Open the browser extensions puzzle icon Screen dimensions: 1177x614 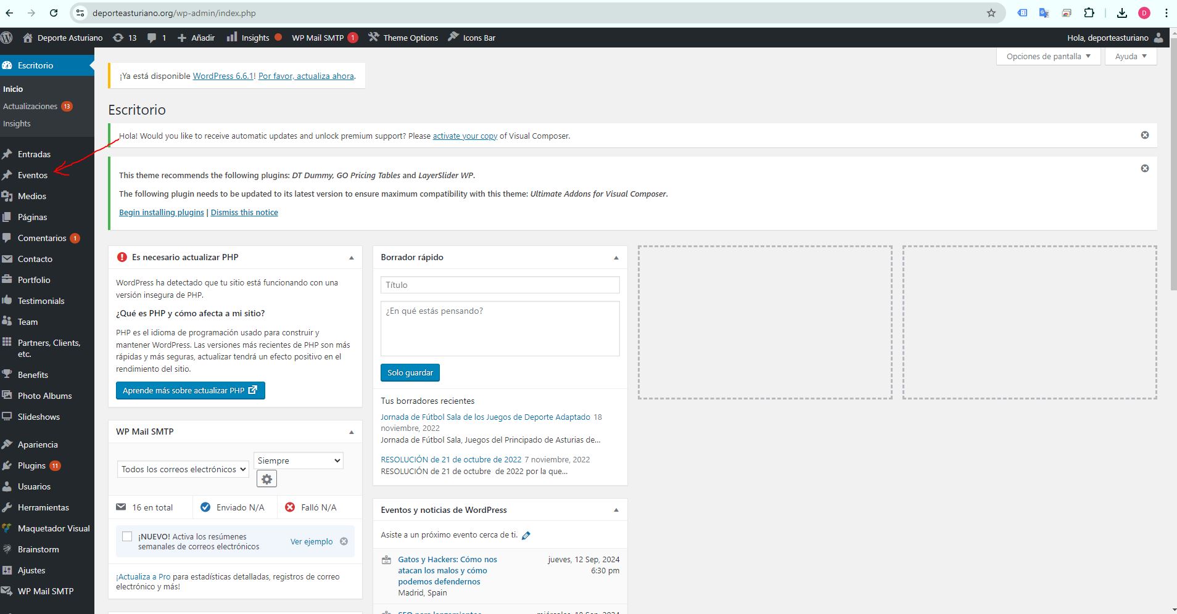tap(1089, 13)
